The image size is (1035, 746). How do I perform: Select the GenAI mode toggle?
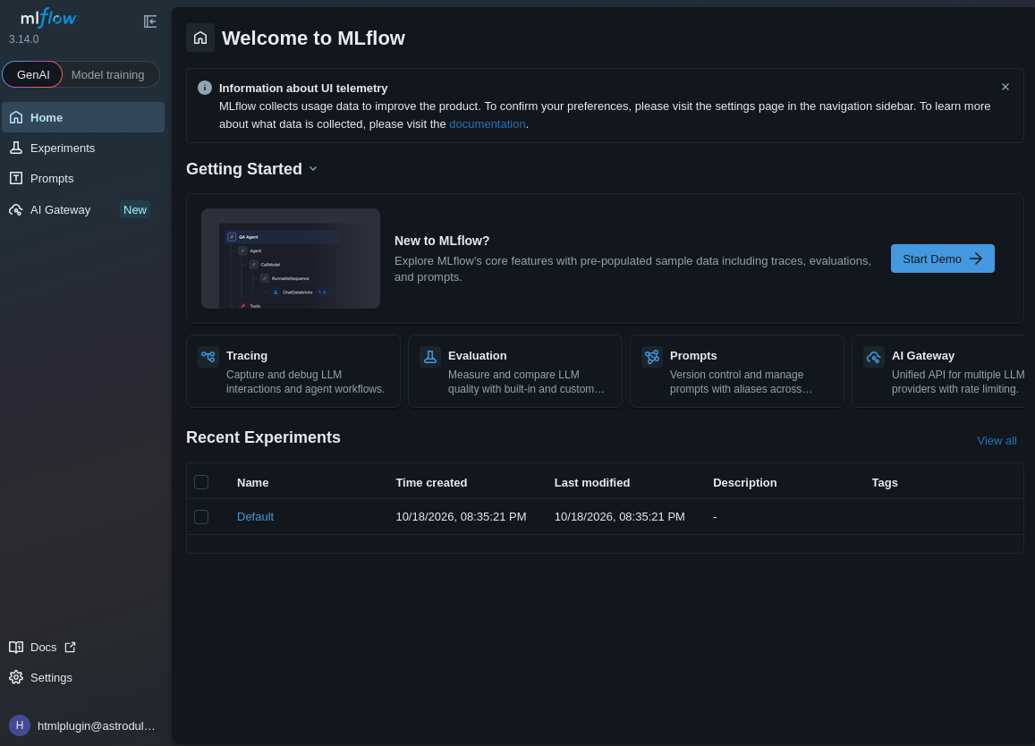click(33, 74)
